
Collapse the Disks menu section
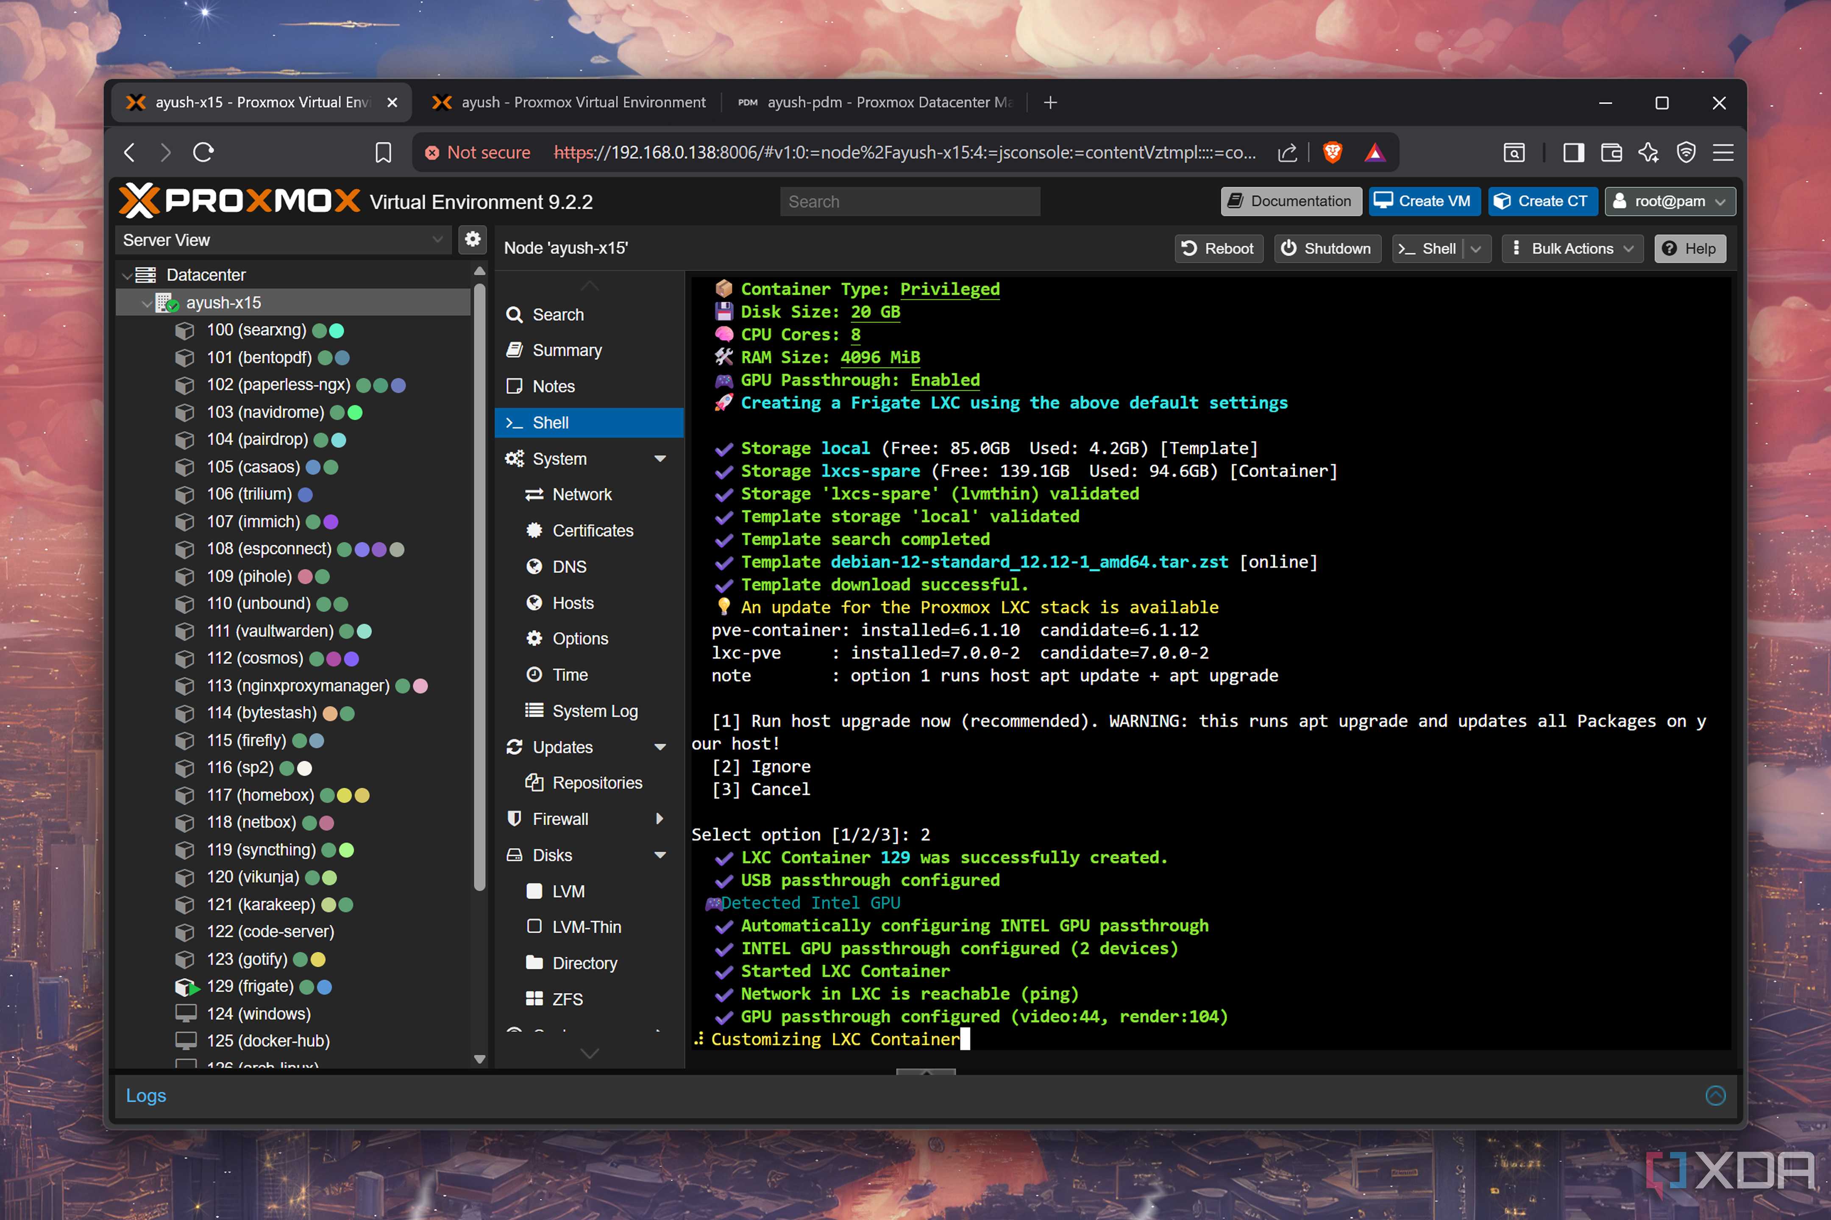pyautogui.click(x=660, y=855)
